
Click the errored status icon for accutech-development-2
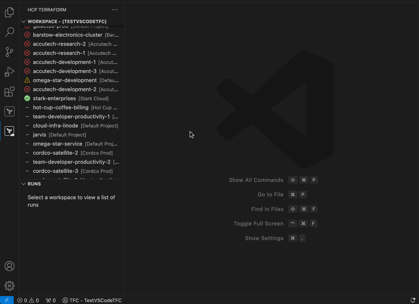point(27,89)
